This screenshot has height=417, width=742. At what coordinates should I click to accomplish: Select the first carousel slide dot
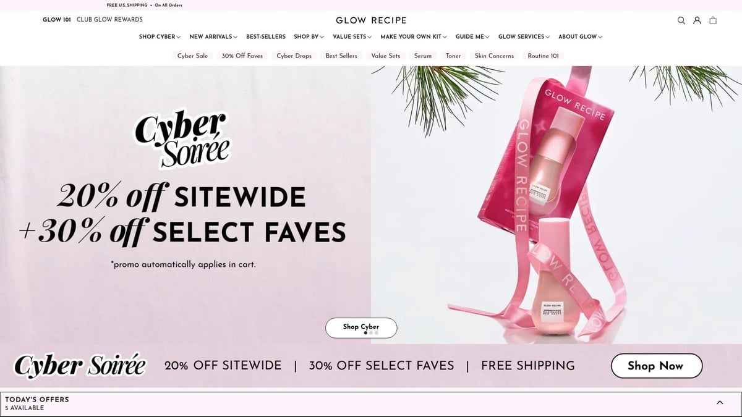tap(365, 333)
